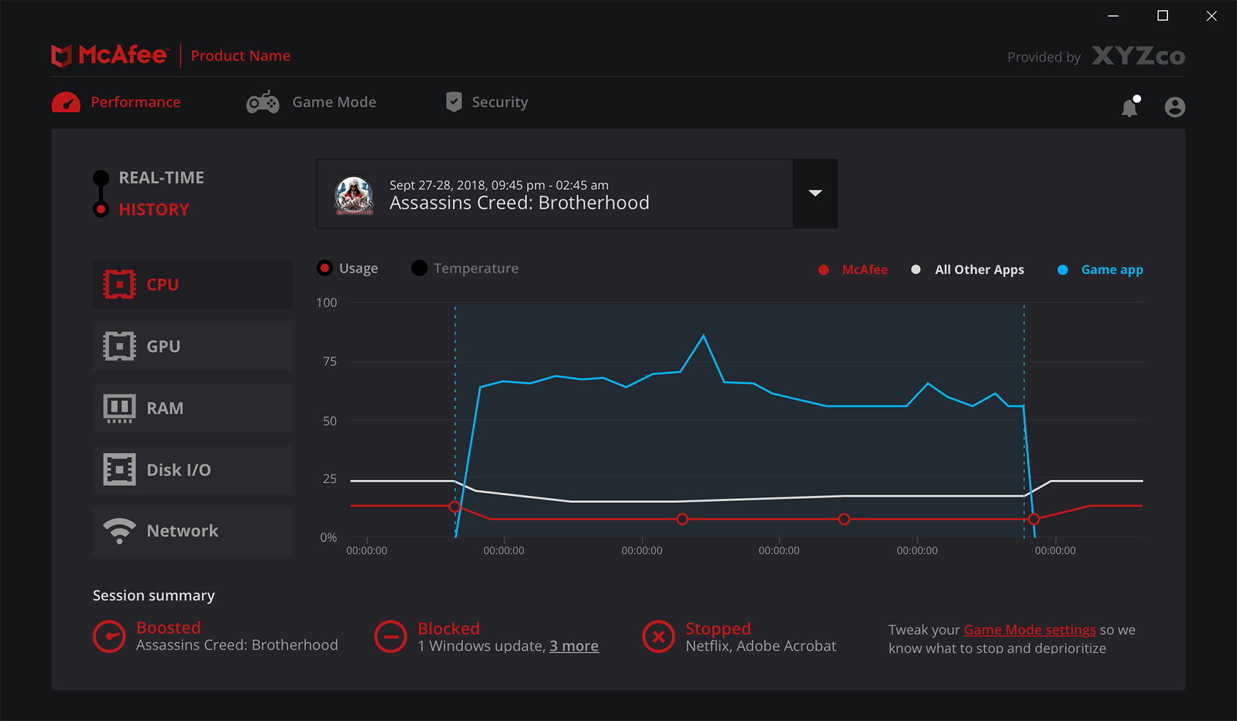Click the 'Netflix, Adobe Acrobat' text

point(761,646)
